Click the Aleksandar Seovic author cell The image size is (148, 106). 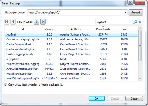point(75,39)
